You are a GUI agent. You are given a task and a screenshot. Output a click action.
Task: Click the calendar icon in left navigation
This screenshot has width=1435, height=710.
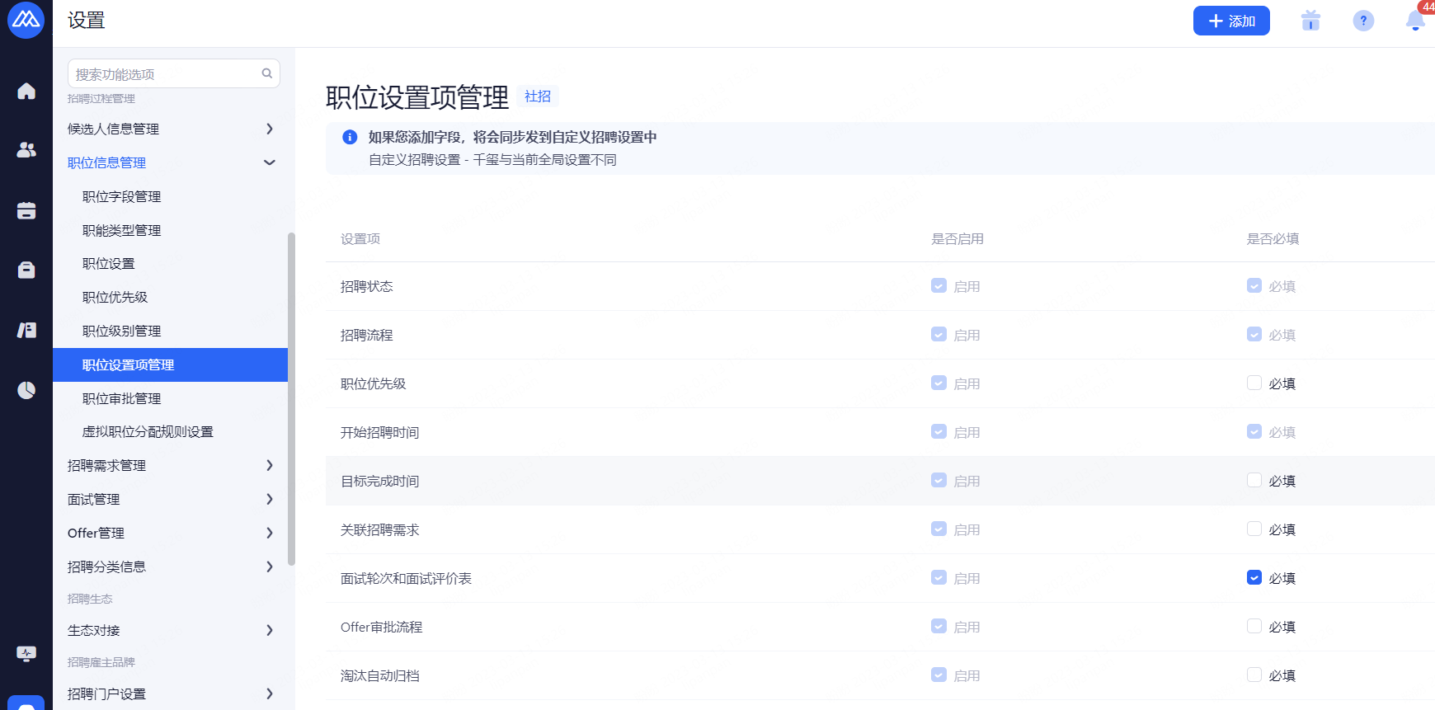[x=26, y=211]
